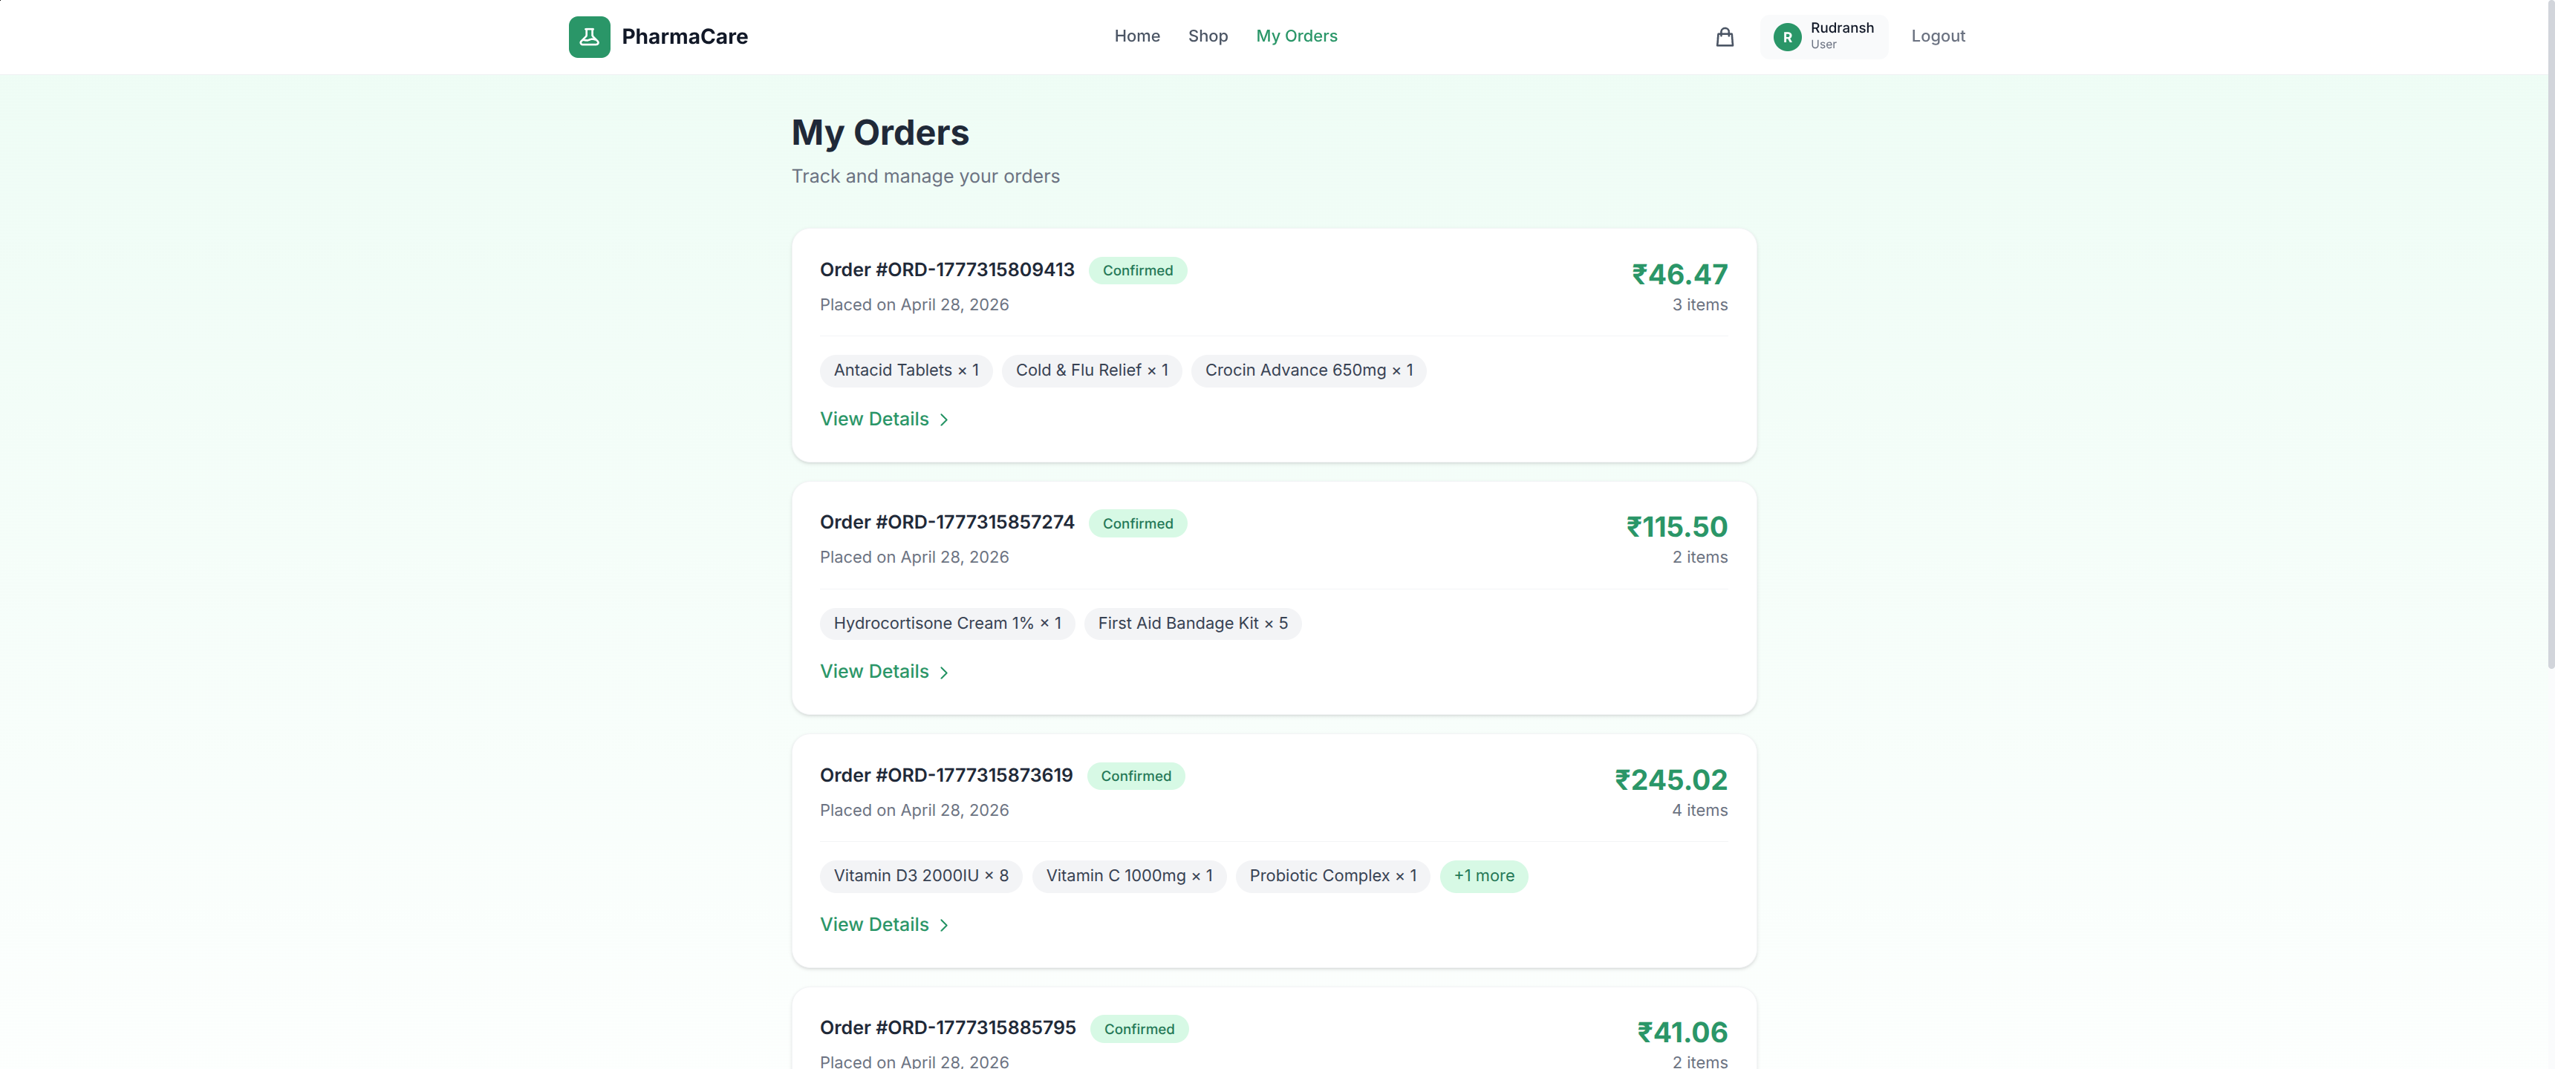Open Rudransh user profile name
This screenshot has width=2555, height=1069.
(1842, 27)
